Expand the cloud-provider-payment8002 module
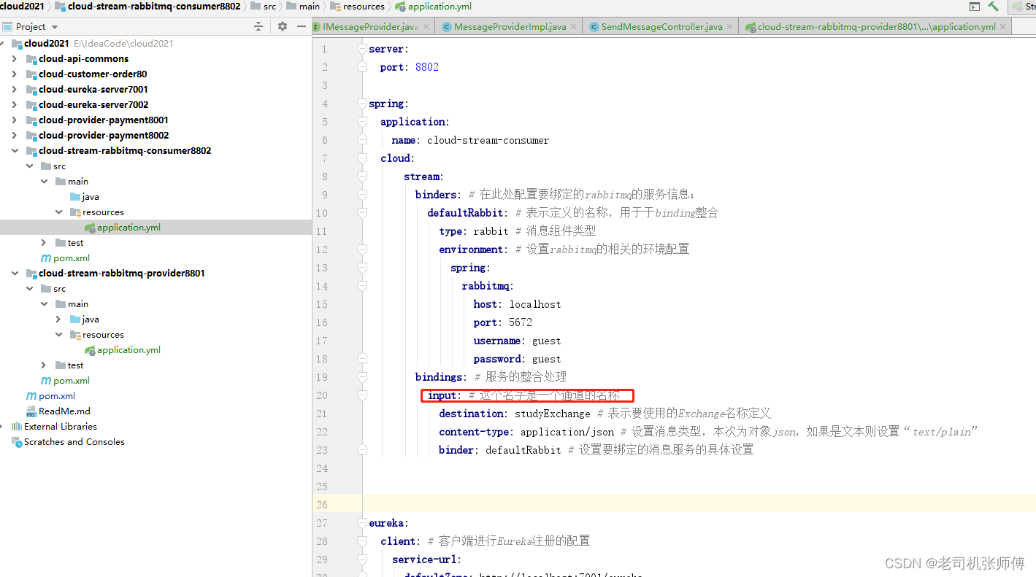Screen dimensions: 1036x577 pos(15,136)
